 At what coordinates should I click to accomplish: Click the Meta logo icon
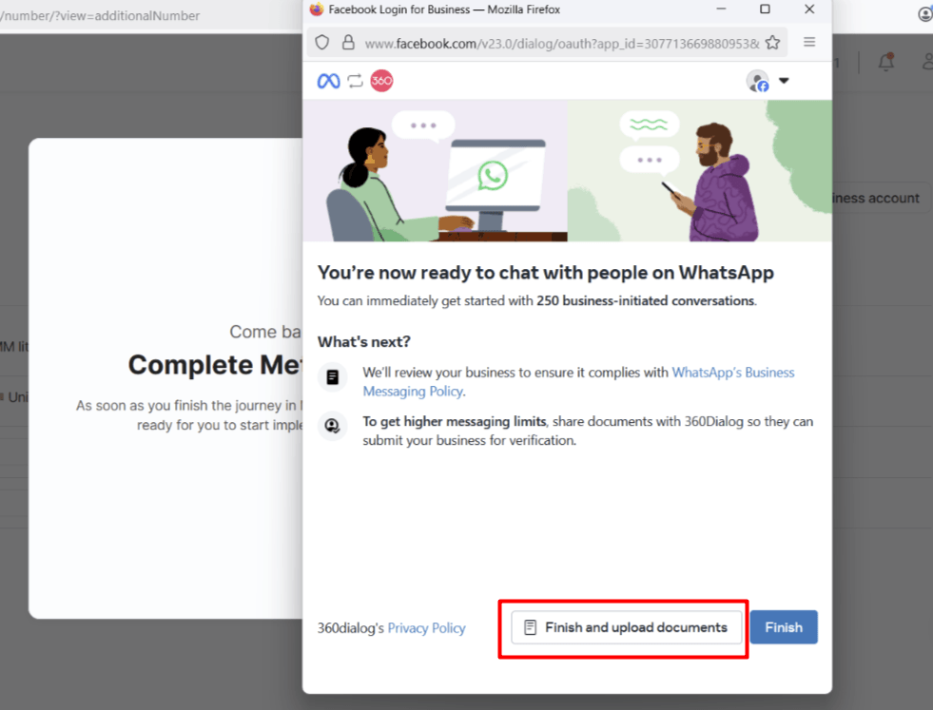tap(328, 81)
